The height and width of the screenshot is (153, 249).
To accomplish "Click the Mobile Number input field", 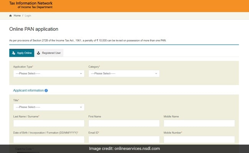I will pyautogui.click(x=199, y=140).
